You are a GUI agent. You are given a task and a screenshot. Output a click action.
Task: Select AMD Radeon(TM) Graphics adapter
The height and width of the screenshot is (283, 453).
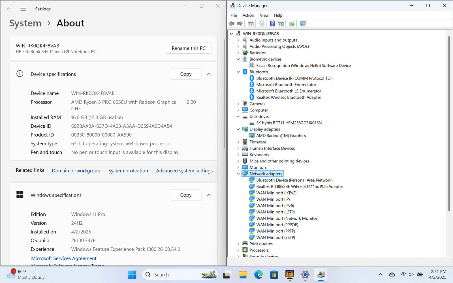tap(281, 136)
